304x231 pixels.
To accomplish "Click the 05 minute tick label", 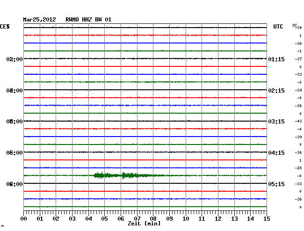I will click(104, 219).
